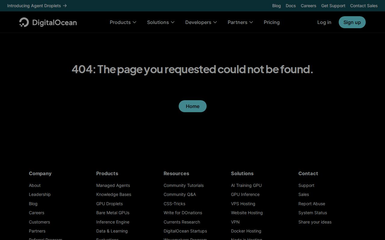Open Careers in the top bar

(308, 6)
